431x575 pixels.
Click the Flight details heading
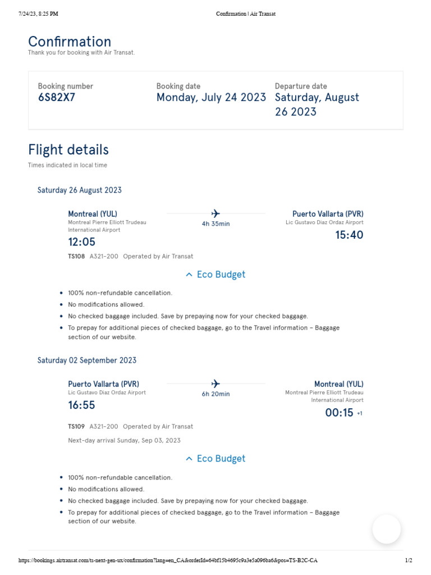coord(68,149)
